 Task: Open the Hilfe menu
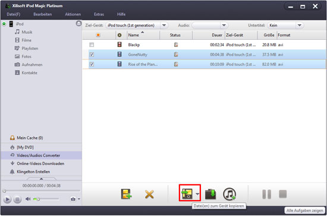(121, 14)
